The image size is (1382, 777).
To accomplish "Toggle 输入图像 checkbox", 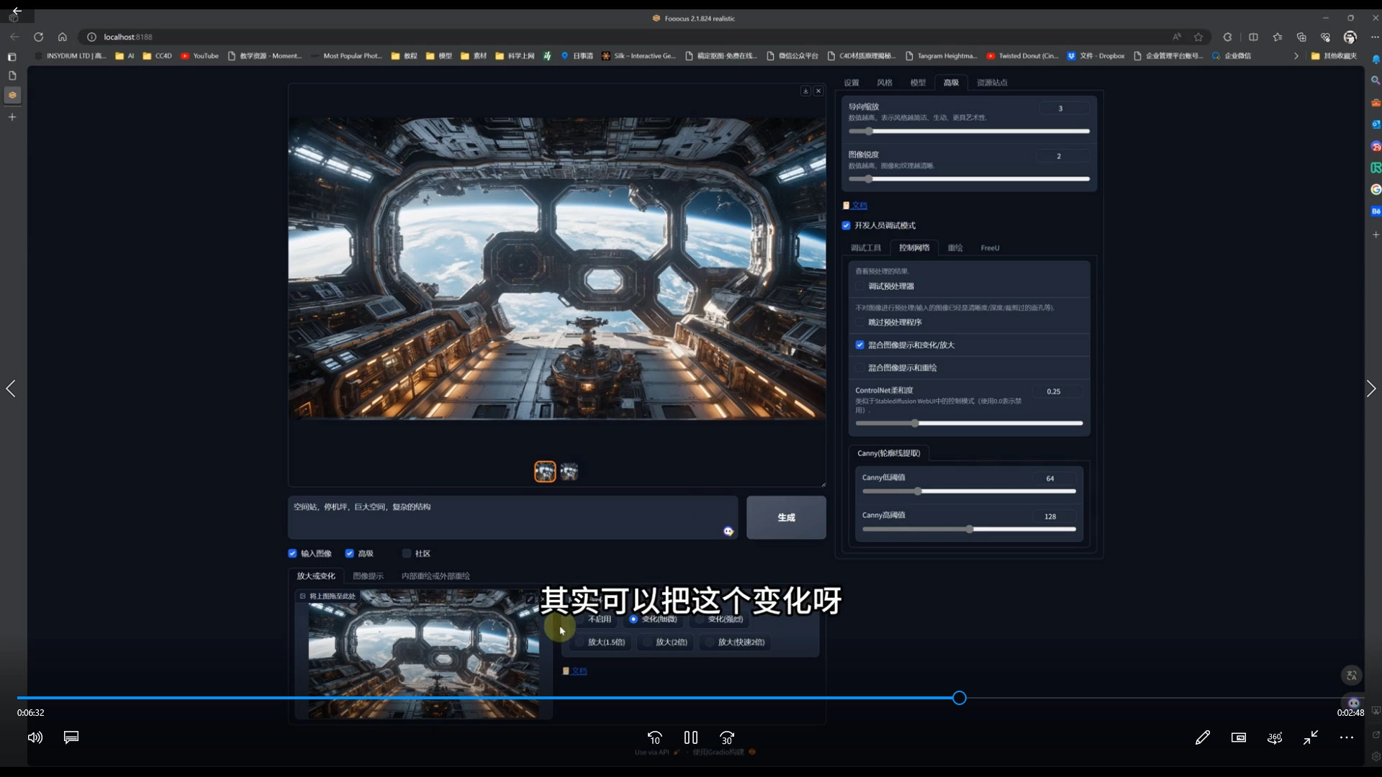I will 292,553.
